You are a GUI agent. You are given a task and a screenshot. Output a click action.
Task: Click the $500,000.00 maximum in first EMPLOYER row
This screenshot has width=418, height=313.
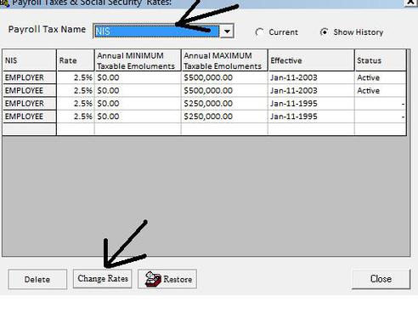coord(224,77)
